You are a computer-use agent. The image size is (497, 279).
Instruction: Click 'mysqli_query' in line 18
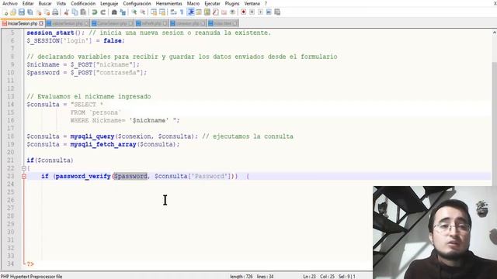tap(92, 136)
